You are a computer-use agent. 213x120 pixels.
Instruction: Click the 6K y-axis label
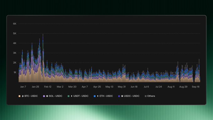point(15,23)
